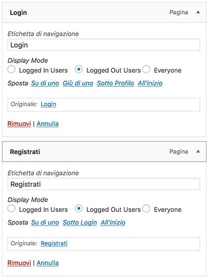Remove the Login menu item via Rimuovi
Viewport: 208px width, 278px height.
tap(19, 124)
